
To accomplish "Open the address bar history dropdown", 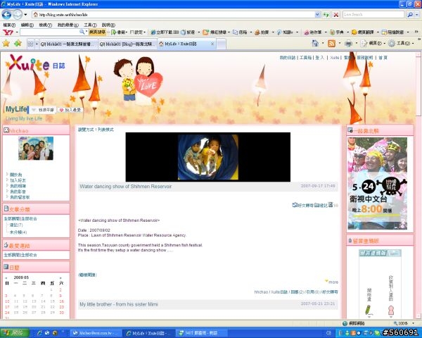I will pos(317,15).
